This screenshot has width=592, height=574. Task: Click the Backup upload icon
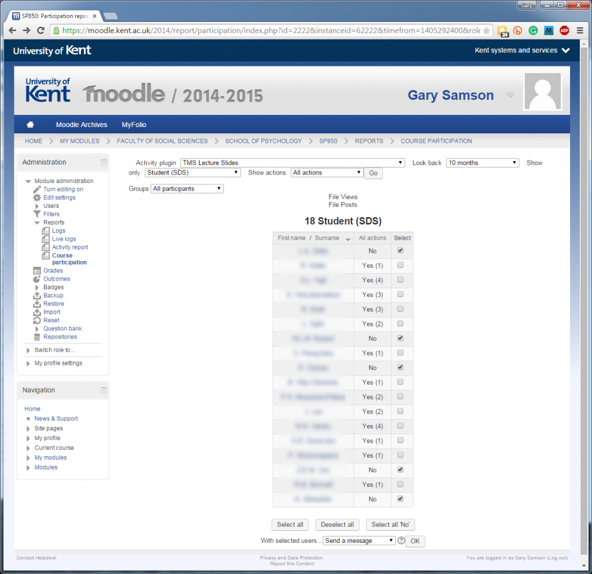[x=36, y=295]
